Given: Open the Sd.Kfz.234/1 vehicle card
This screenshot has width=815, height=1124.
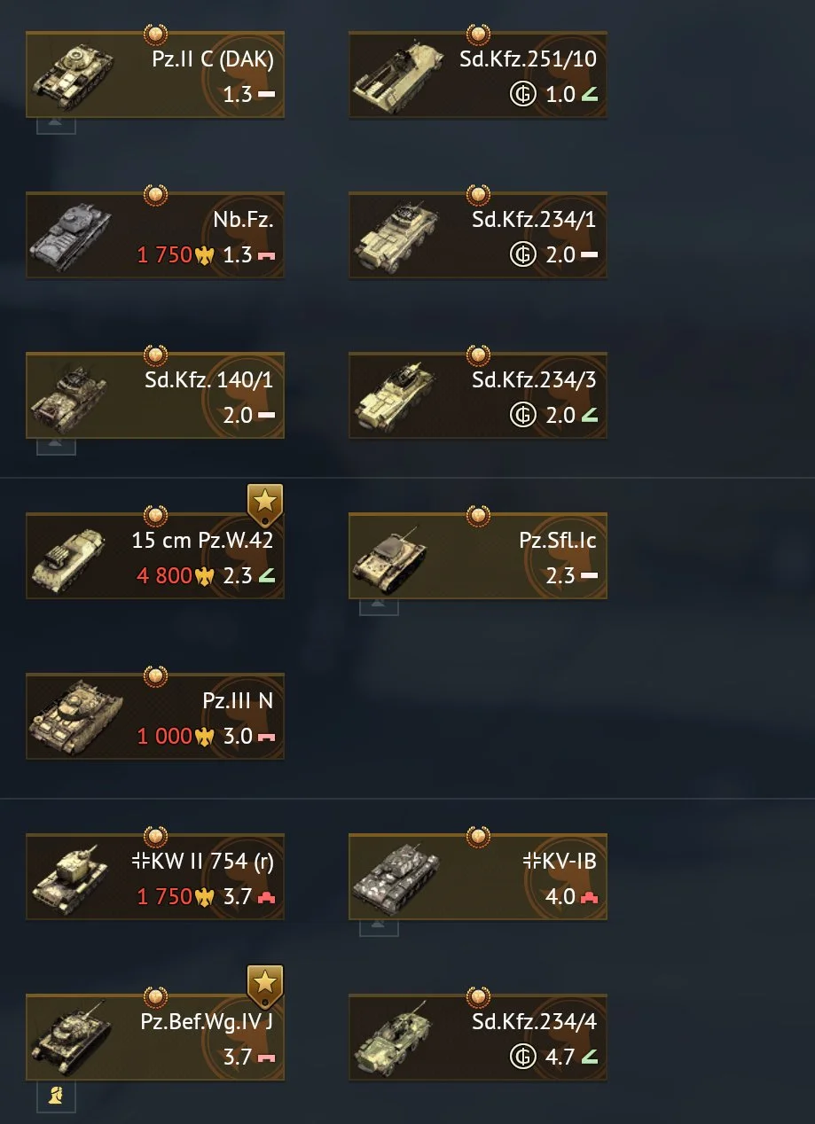Looking at the screenshot, I should coord(478,236).
